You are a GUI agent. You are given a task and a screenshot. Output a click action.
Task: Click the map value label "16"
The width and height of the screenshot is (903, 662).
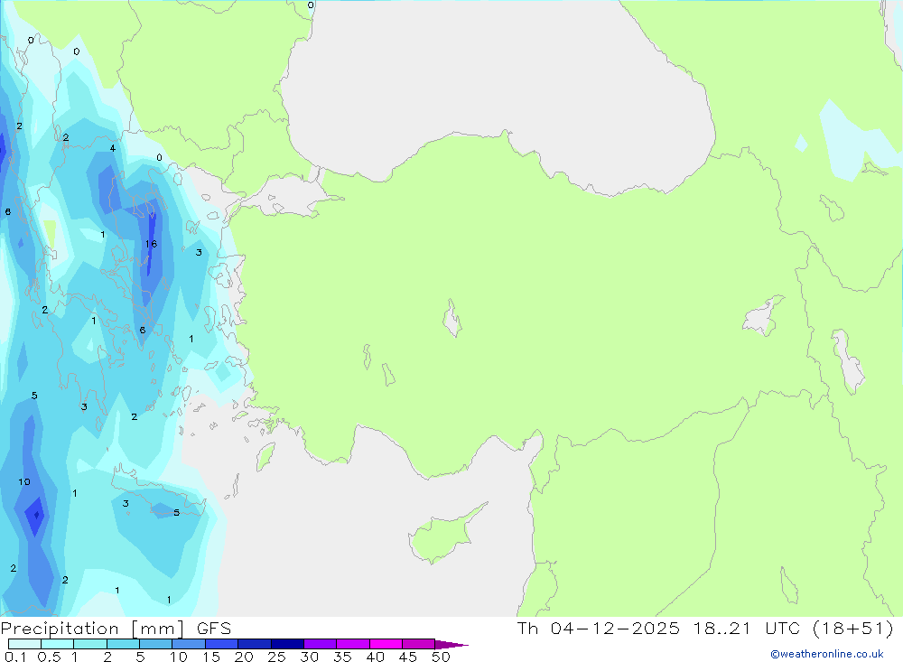(x=151, y=244)
